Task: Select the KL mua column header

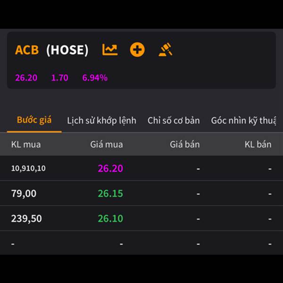Action: [x=26, y=144]
